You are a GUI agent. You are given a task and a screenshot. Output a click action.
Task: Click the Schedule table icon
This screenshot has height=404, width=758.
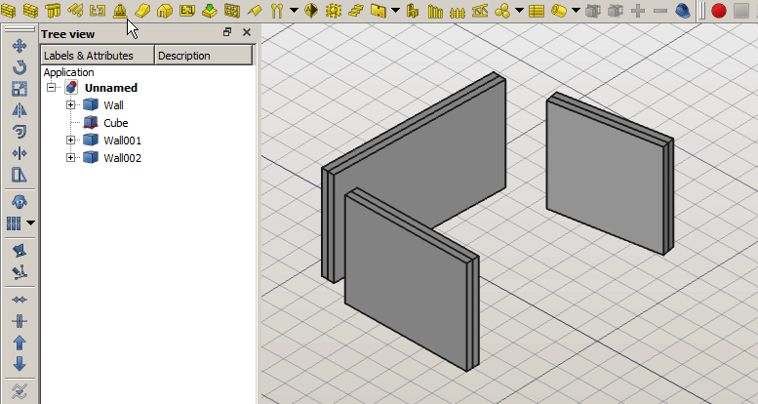(x=537, y=10)
